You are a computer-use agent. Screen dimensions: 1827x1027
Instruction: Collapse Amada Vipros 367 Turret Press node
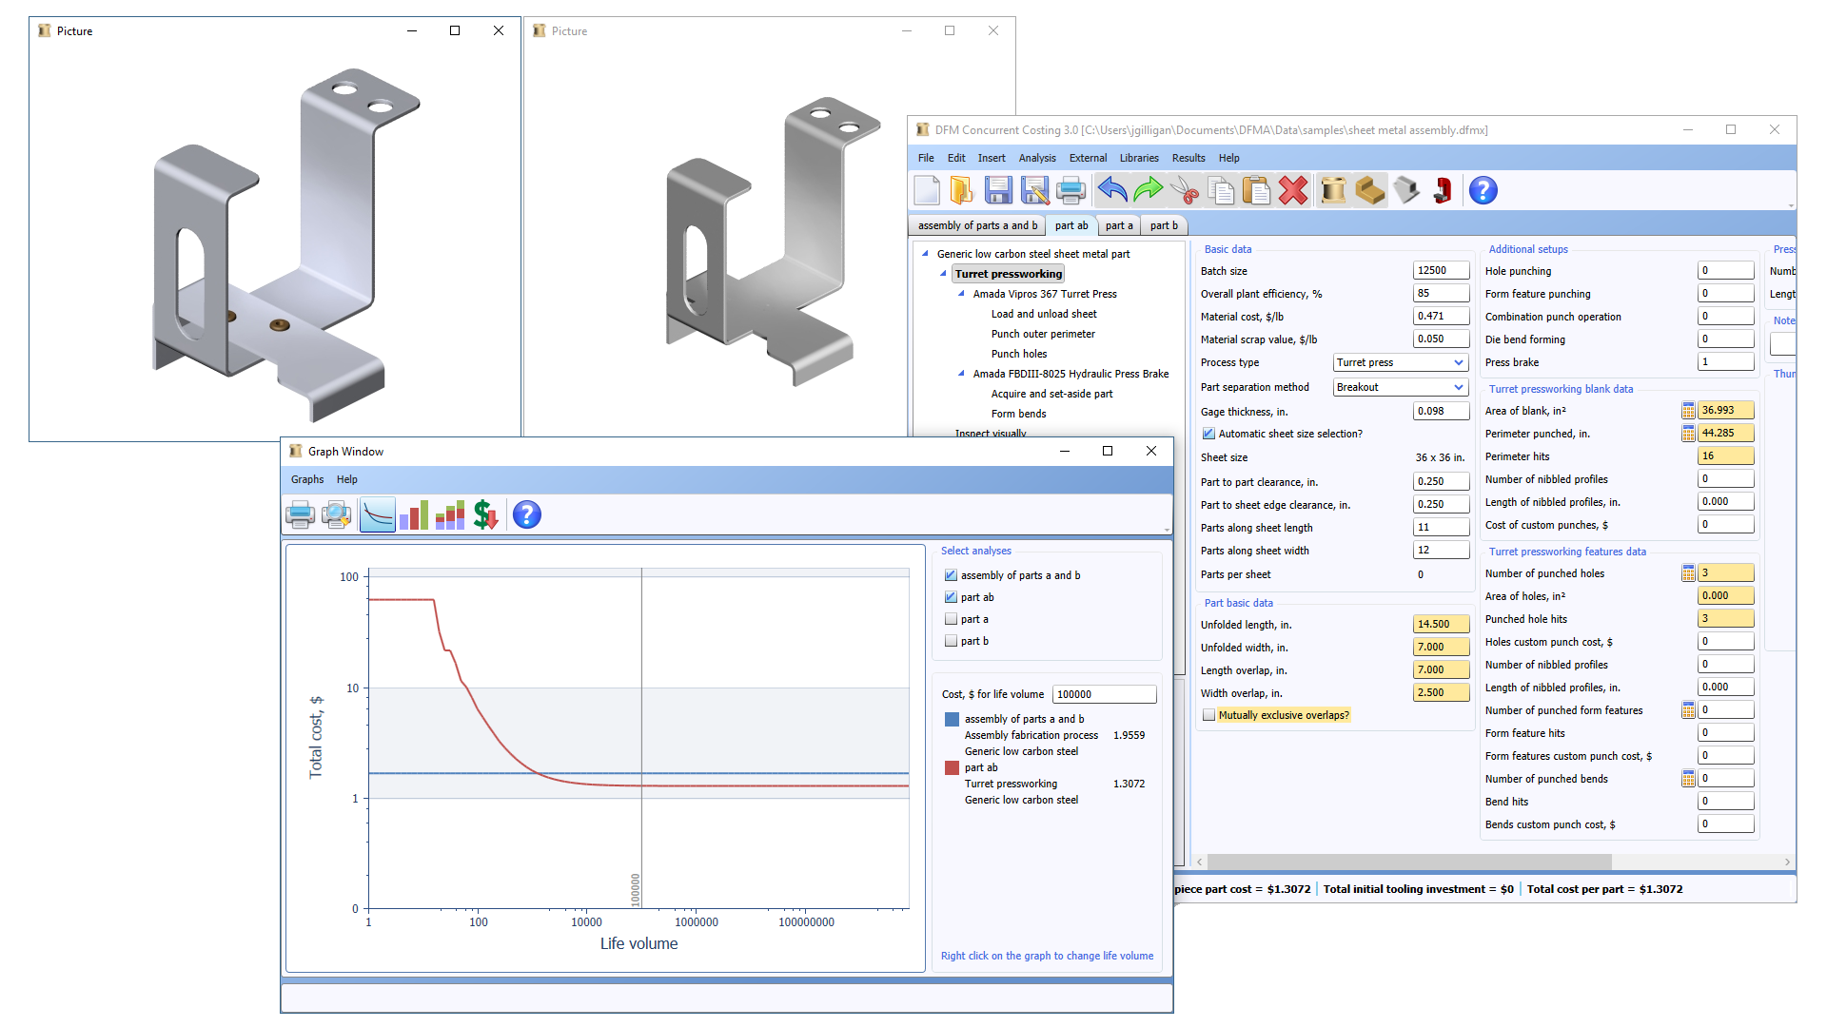[961, 294]
